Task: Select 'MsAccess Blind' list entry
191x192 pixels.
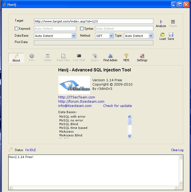Action: click(x=71, y=135)
